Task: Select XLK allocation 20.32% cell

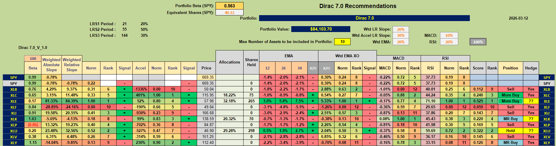Action: (x=229, y=119)
